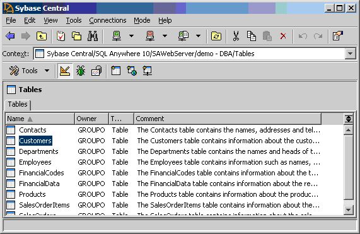360x234 pixels.
Task: Click the Undo icon
Action: [x=303, y=36]
